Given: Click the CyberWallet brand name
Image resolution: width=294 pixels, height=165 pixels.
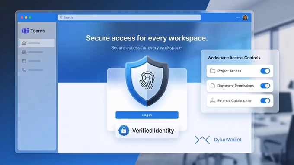Looking at the screenshot, I should point(228,140).
